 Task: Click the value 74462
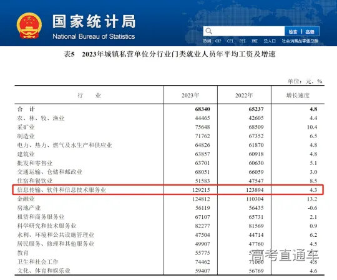pos(202,262)
